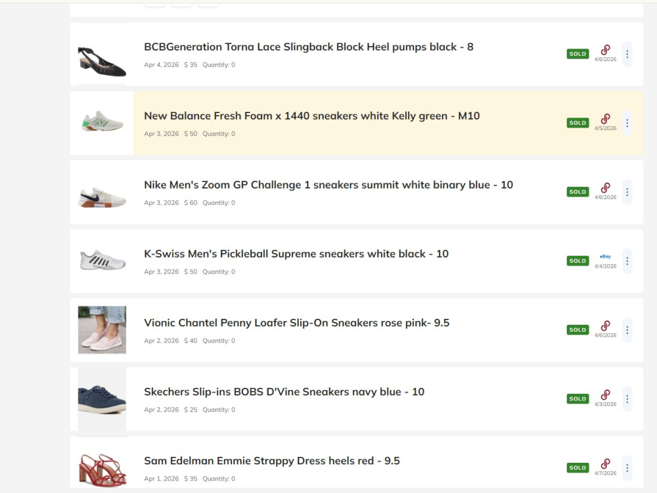Click SOLD badge on Sam Edelman row
Image resolution: width=657 pixels, height=493 pixels.
[578, 468]
